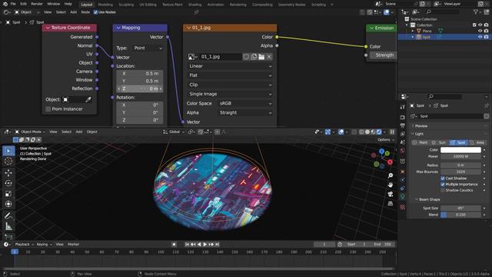Hide Plane object with eye icon

pos(480,31)
